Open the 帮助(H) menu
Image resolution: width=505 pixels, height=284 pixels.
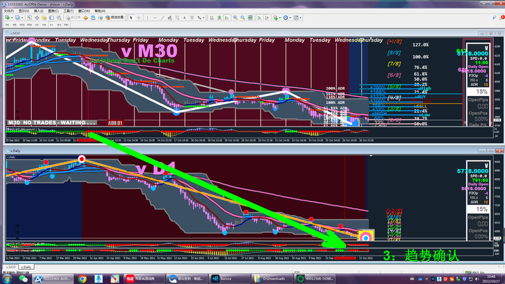[x=100, y=11]
